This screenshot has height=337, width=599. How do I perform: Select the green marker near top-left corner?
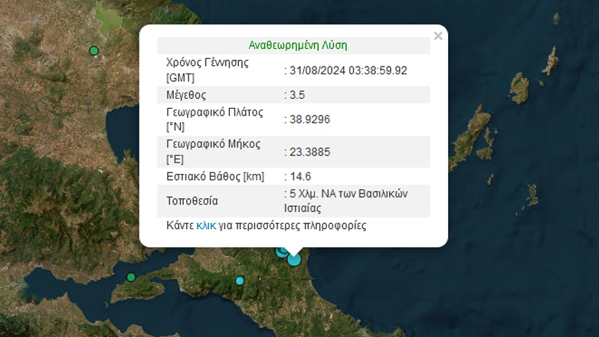[x=94, y=51]
